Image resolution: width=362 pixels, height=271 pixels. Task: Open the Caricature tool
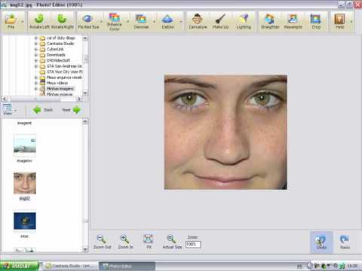pyautogui.click(x=198, y=22)
